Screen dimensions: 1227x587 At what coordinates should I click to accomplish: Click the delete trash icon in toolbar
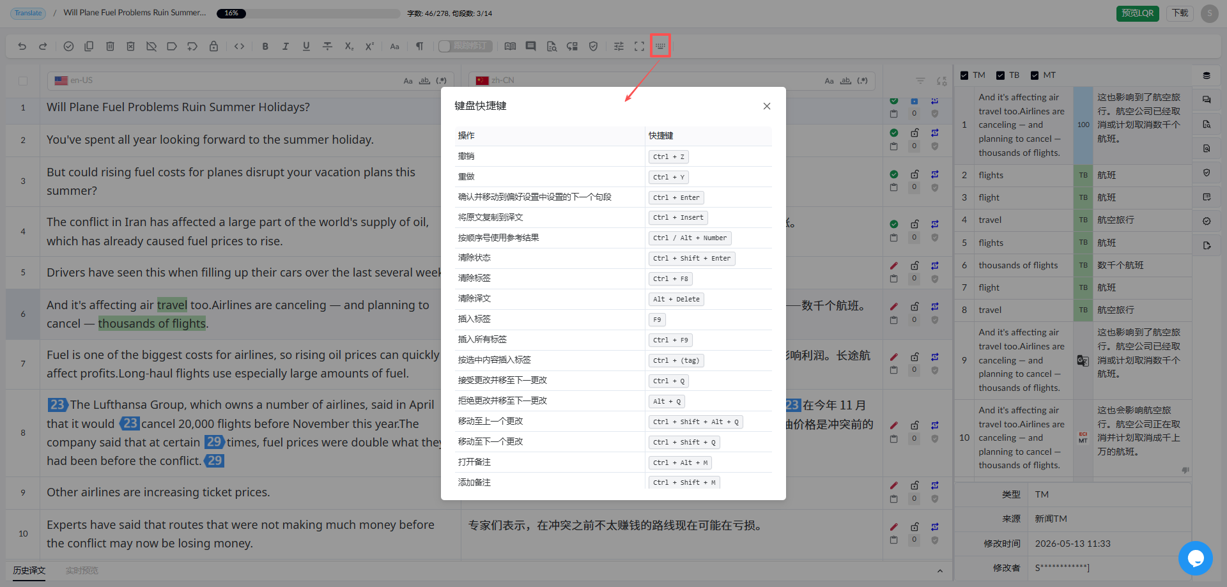[x=110, y=46]
